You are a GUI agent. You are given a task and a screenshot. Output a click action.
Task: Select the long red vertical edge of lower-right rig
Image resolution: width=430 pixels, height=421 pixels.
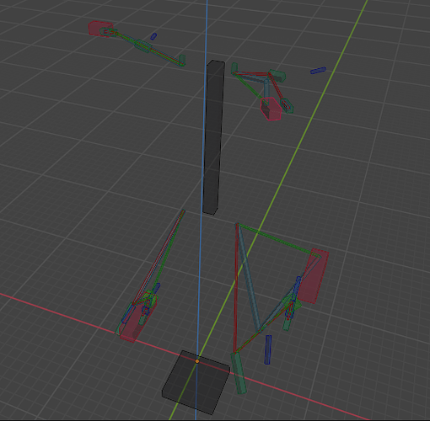(x=236, y=288)
